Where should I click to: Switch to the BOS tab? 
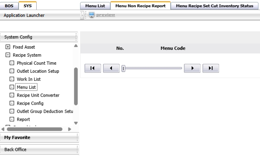[x=9, y=6]
